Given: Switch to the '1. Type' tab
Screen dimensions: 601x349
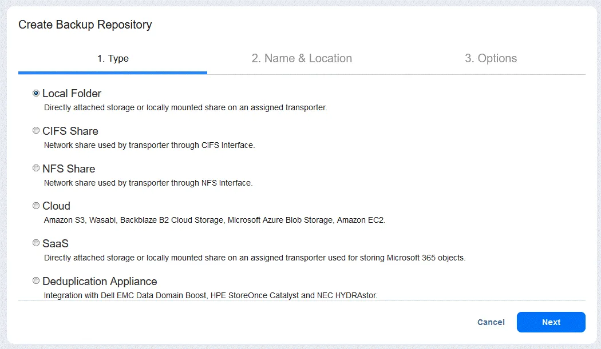Looking at the screenshot, I should point(113,58).
